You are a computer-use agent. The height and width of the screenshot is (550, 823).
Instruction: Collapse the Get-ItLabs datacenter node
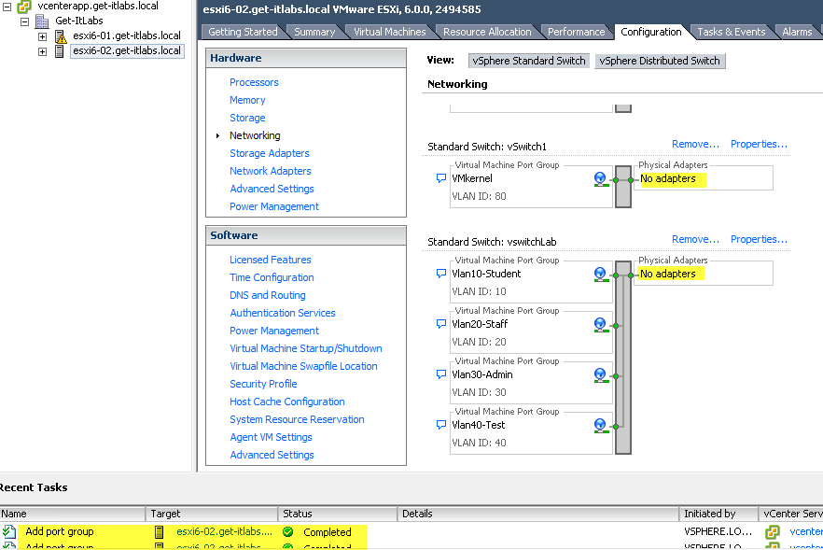point(25,21)
